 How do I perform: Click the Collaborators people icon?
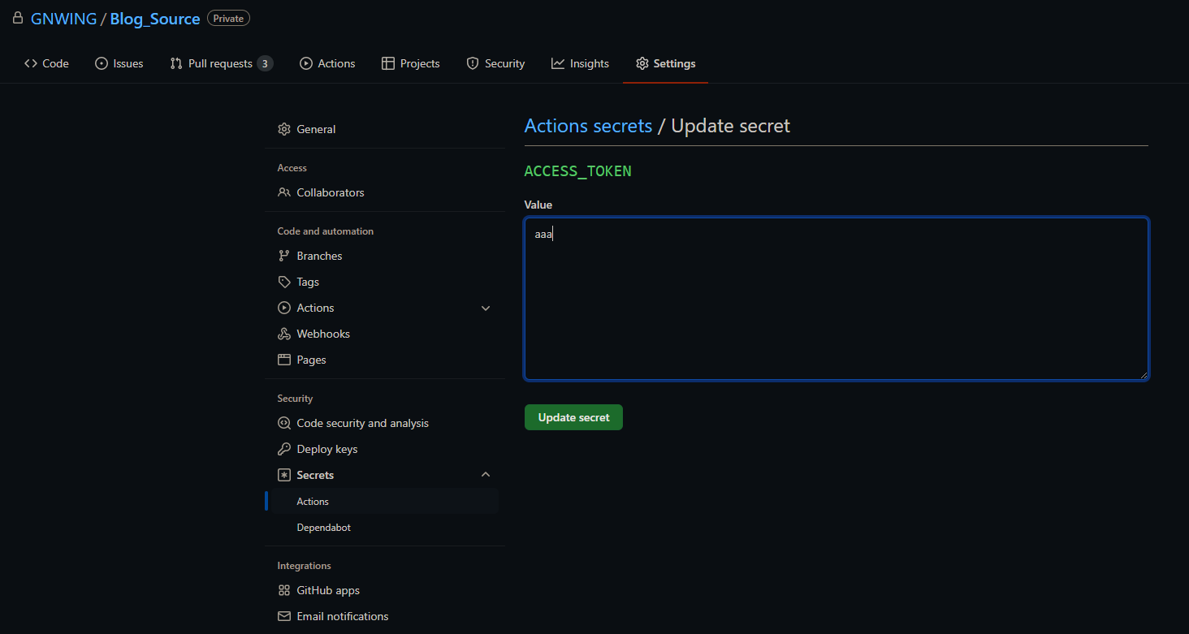pyautogui.click(x=284, y=192)
